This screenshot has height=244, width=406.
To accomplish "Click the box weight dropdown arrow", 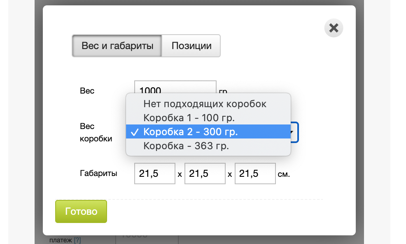I will 293,132.
